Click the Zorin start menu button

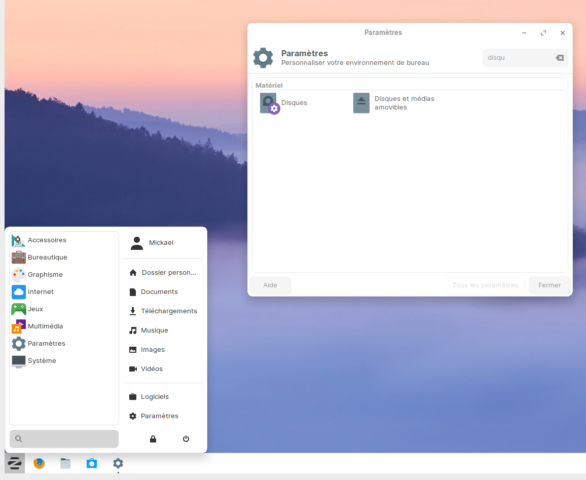pos(15,463)
